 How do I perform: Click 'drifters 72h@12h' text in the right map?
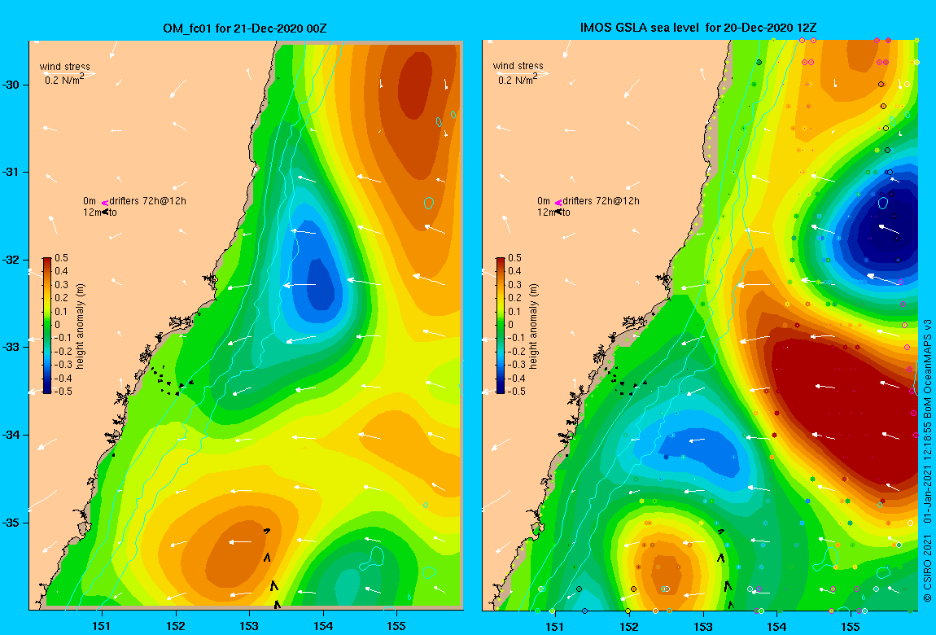[601, 201]
